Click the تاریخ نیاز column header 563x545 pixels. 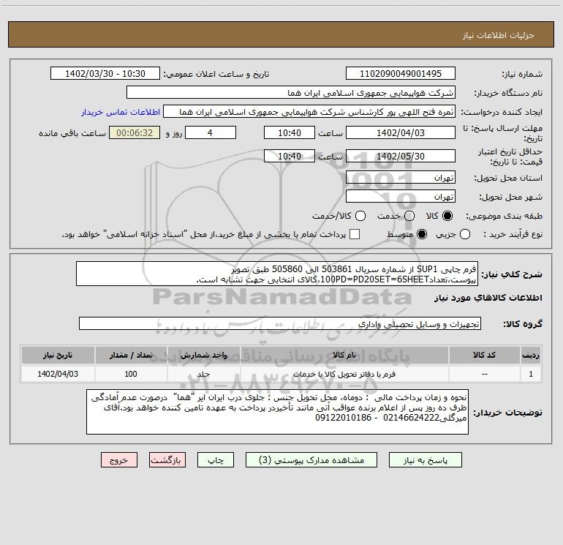click(58, 355)
